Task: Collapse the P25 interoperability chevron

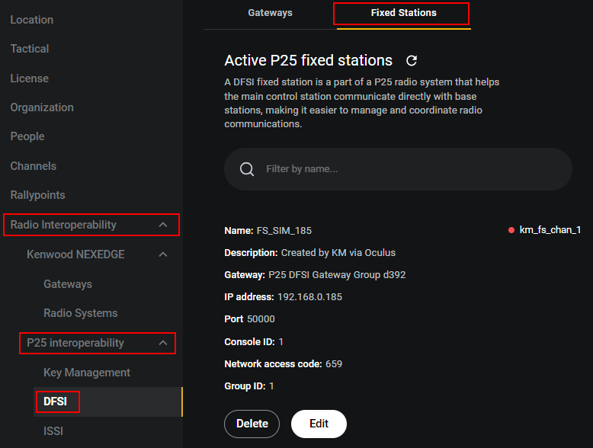Action: coord(163,343)
